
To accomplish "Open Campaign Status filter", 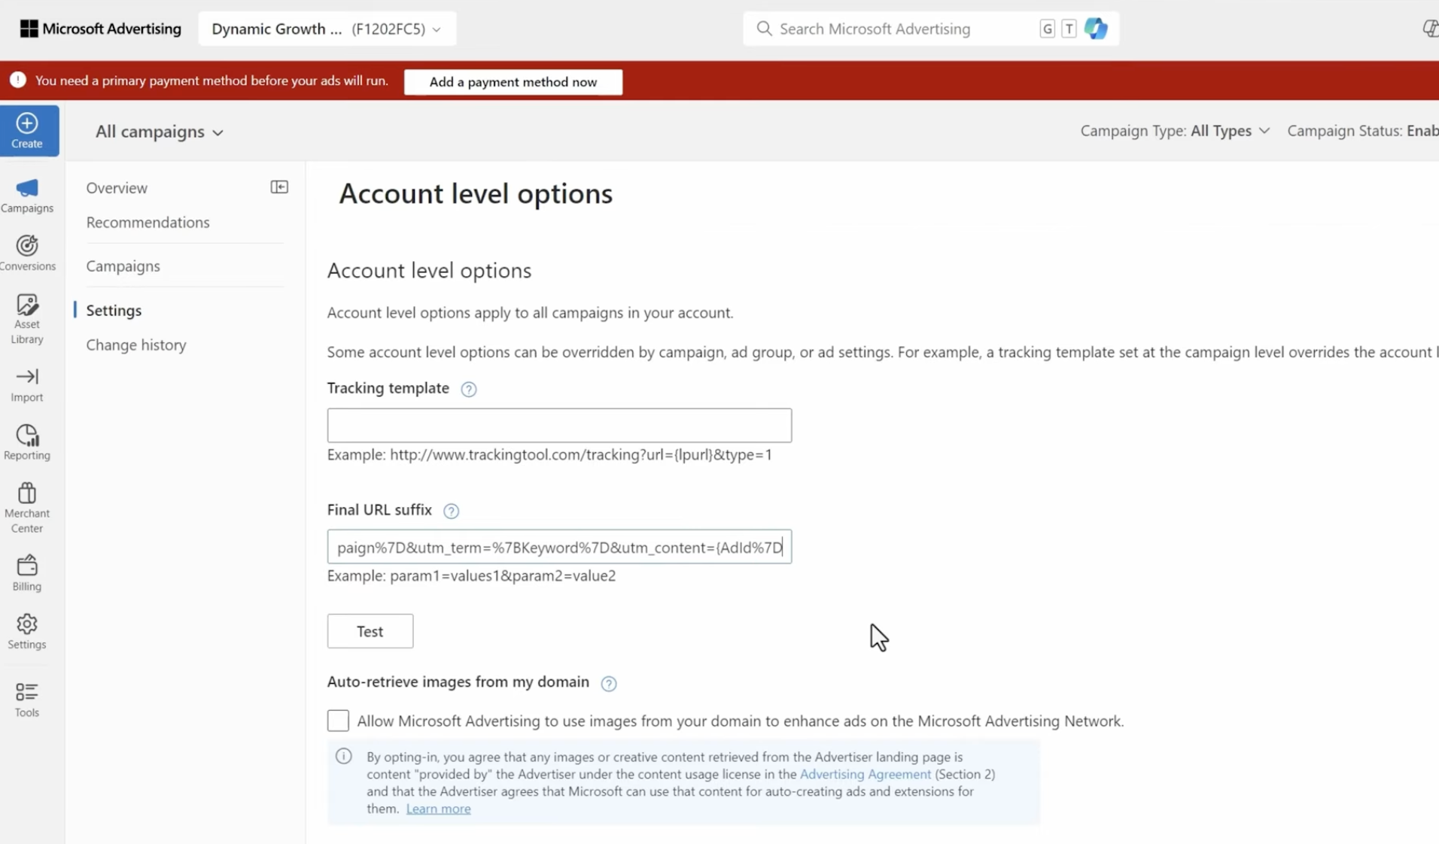I will click(1362, 131).
